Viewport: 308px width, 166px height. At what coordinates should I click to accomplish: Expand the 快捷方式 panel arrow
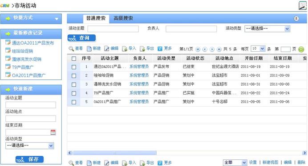(57, 19)
